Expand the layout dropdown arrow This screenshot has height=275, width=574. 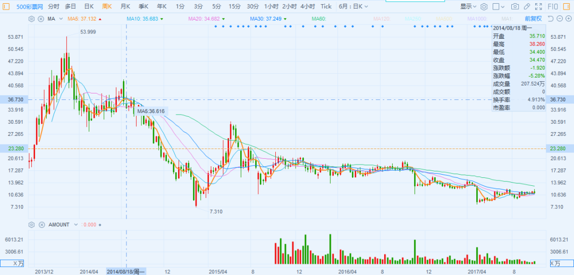[x=503, y=6]
